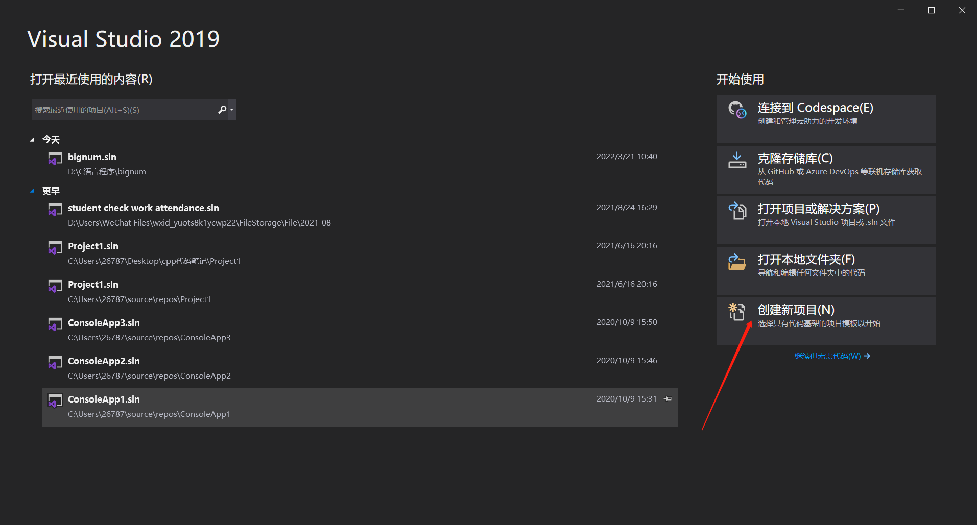
Task: Open Project1.sln from Desktop cpp notes folder
Action: click(93, 246)
